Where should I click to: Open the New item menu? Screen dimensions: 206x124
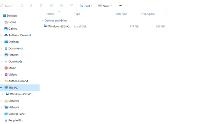pyautogui.click(x=7, y=6)
